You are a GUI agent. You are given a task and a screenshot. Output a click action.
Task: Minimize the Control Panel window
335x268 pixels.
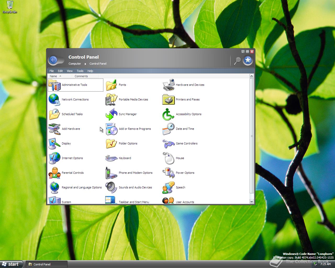pyautogui.click(x=243, y=52)
